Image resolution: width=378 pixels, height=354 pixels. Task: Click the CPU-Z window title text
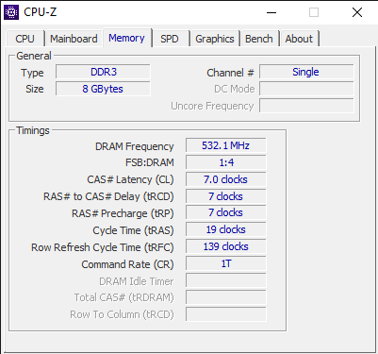(41, 12)
